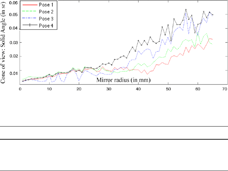Click the 'Pose 4' legend label

[x=46, y=26]
